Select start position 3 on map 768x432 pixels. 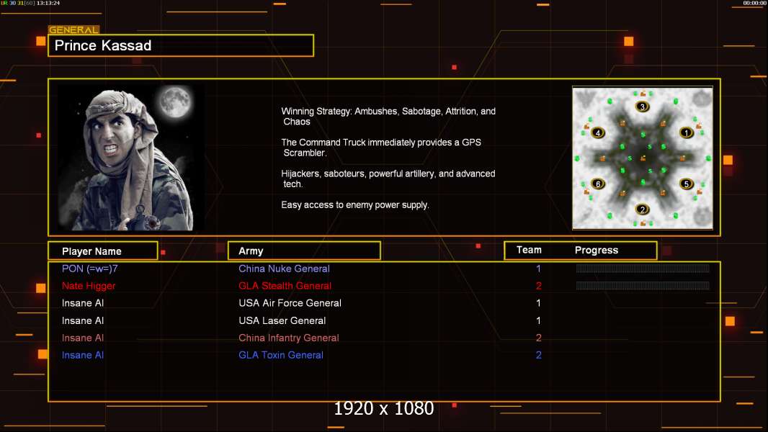(642, 107)
